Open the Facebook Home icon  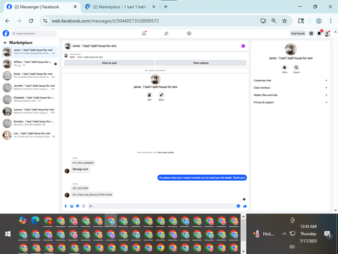click(x=144, y=33)
